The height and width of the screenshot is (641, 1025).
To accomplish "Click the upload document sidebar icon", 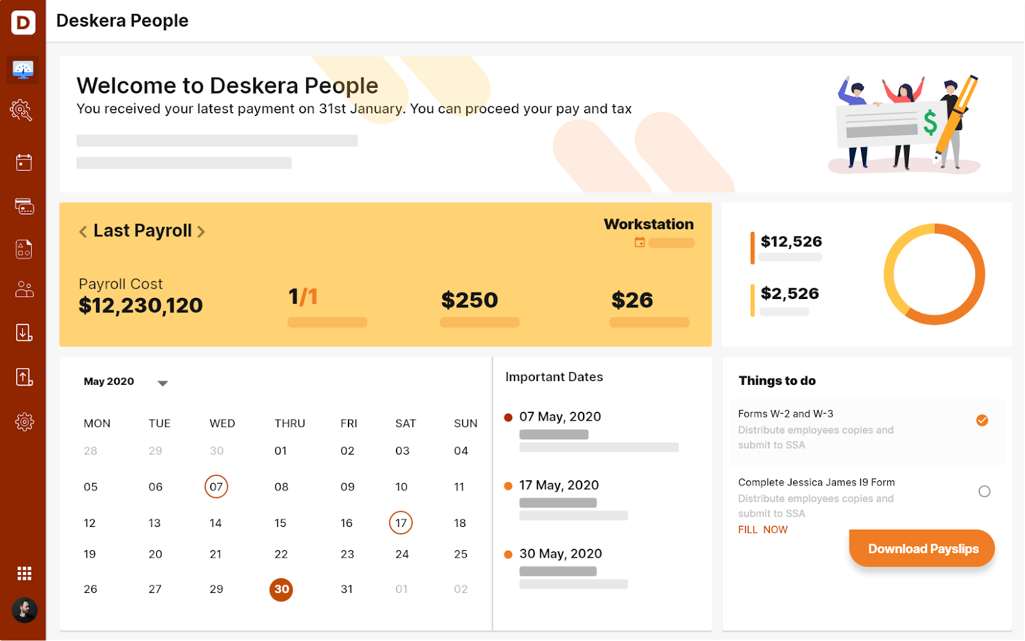I will tap(24, 377).
